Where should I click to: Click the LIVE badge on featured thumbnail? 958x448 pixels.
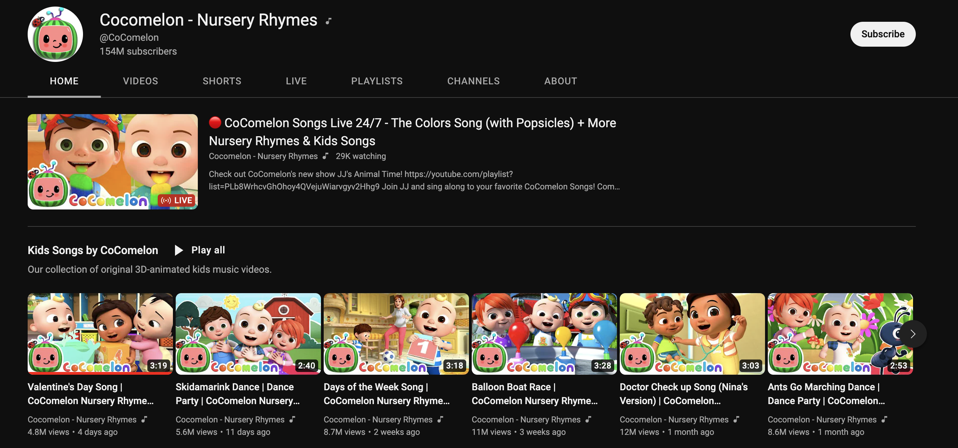click(177, 200)
